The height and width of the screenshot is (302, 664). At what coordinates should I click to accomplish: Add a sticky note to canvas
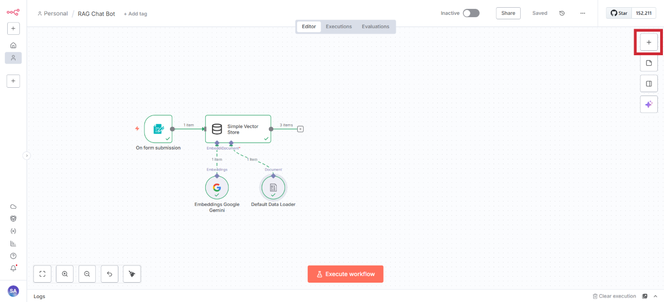[x=649, y=63]
